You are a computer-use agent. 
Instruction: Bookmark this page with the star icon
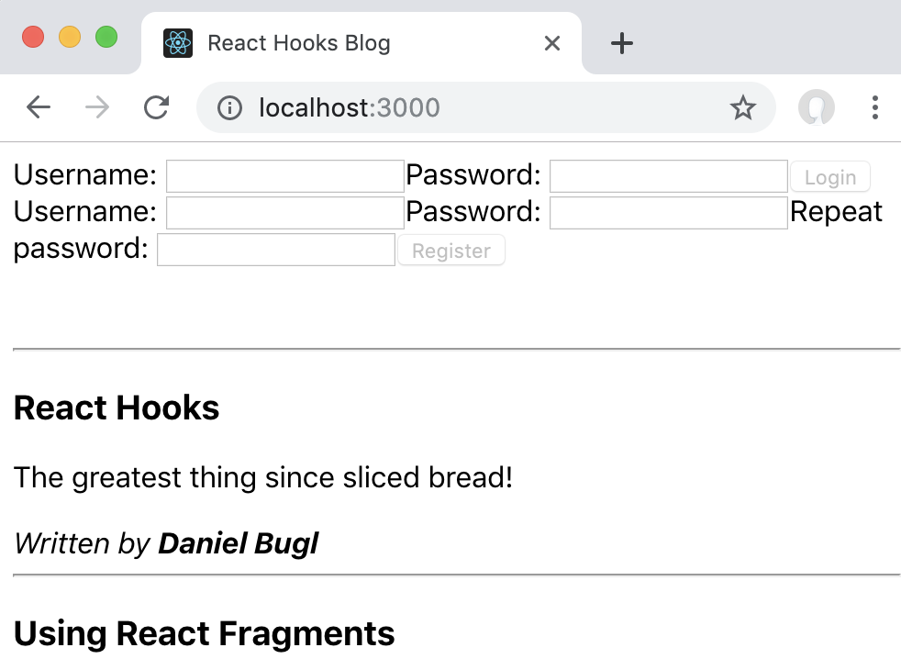click(x=742, y=108)
